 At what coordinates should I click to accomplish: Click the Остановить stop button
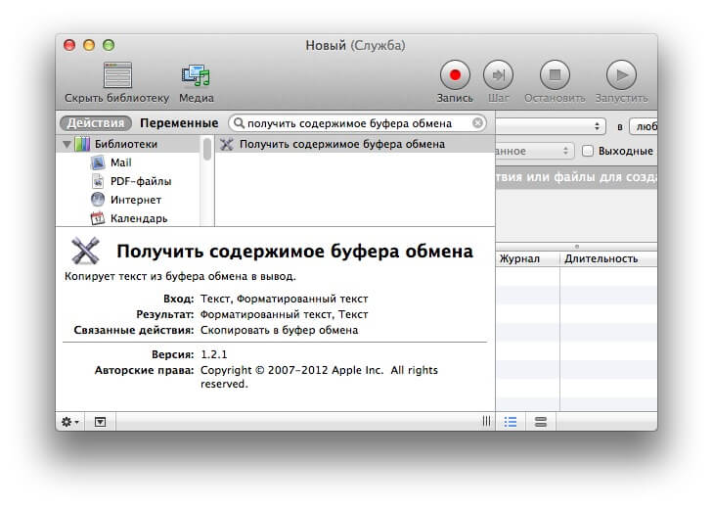[x=555, y=74]
